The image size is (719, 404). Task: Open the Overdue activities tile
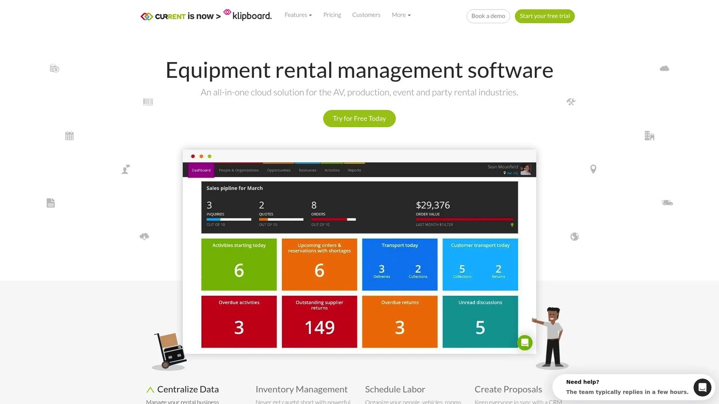239,322
